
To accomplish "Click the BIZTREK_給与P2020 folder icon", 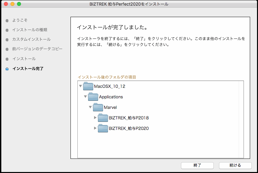I will point(103,128).
